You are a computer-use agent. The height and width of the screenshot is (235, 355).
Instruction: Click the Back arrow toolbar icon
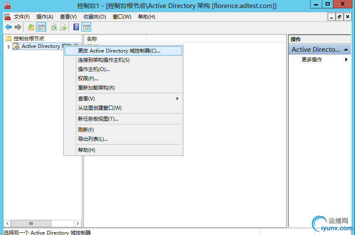point(8,27)
